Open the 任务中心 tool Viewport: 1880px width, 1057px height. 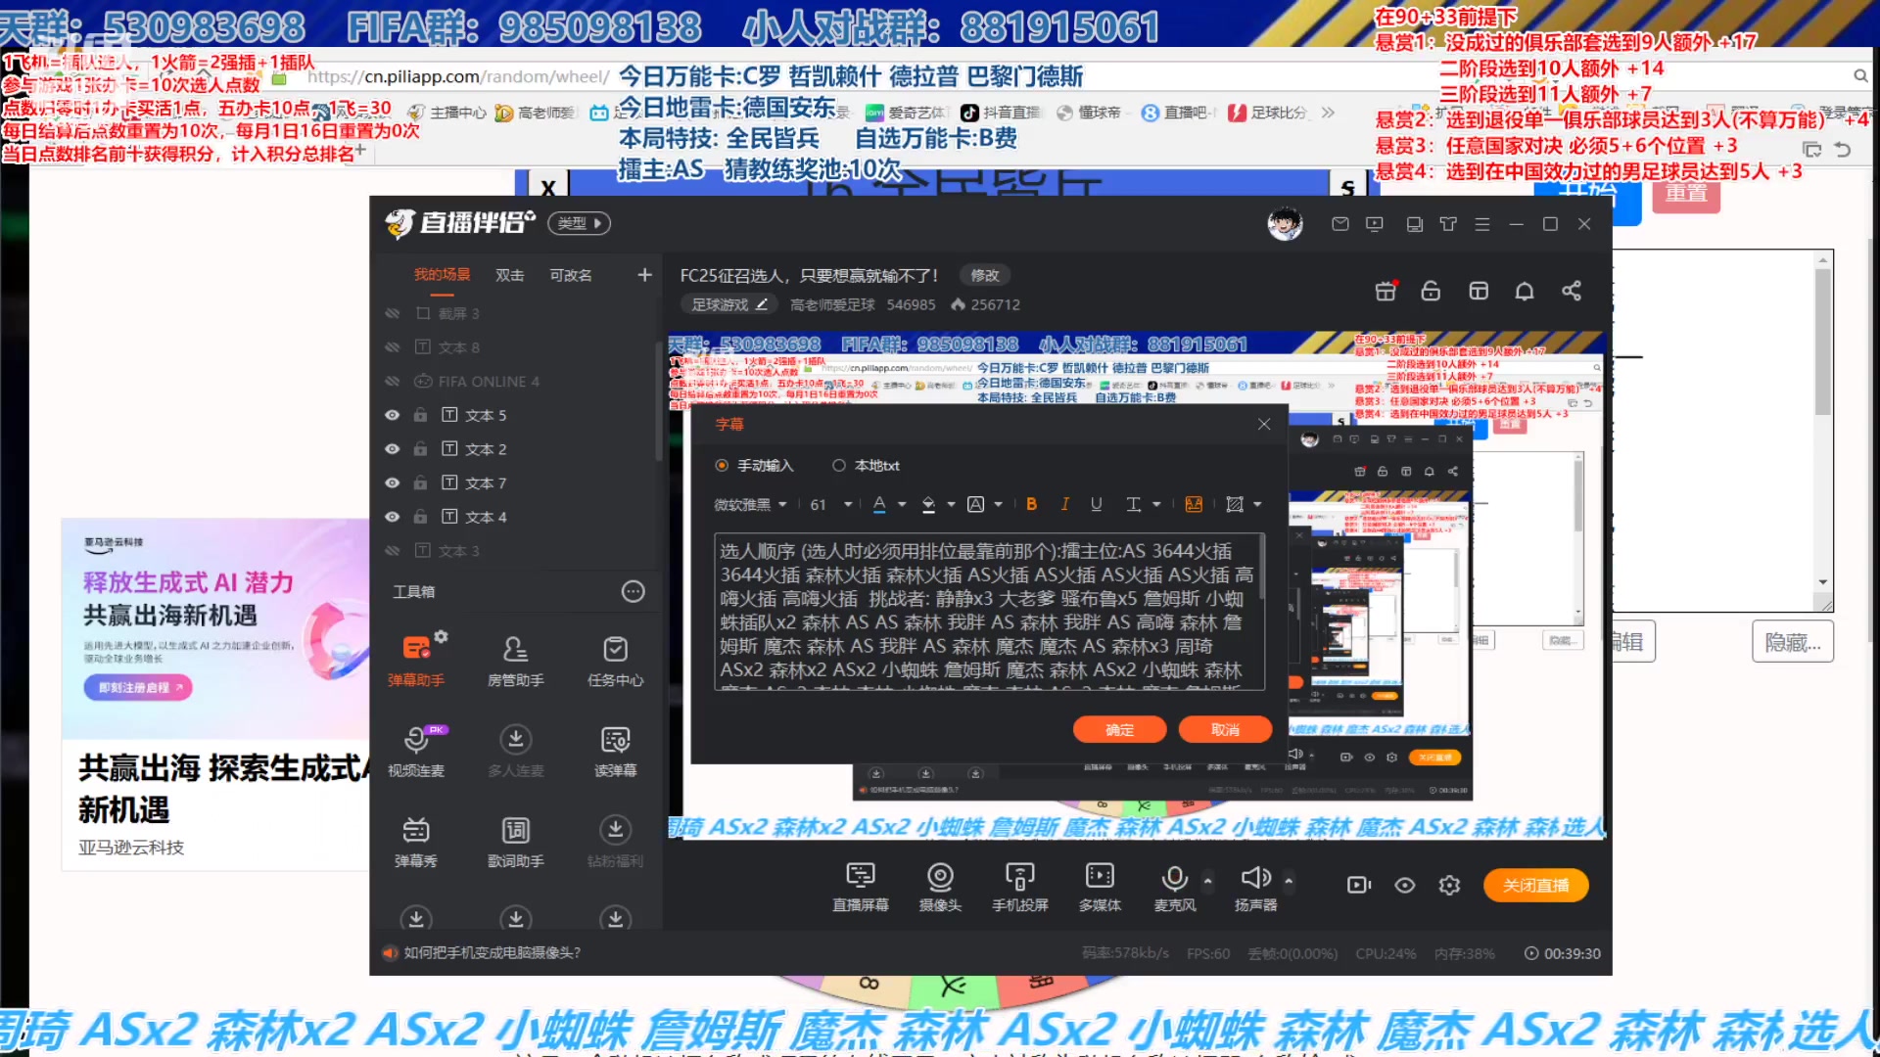(x=615, y=659)
